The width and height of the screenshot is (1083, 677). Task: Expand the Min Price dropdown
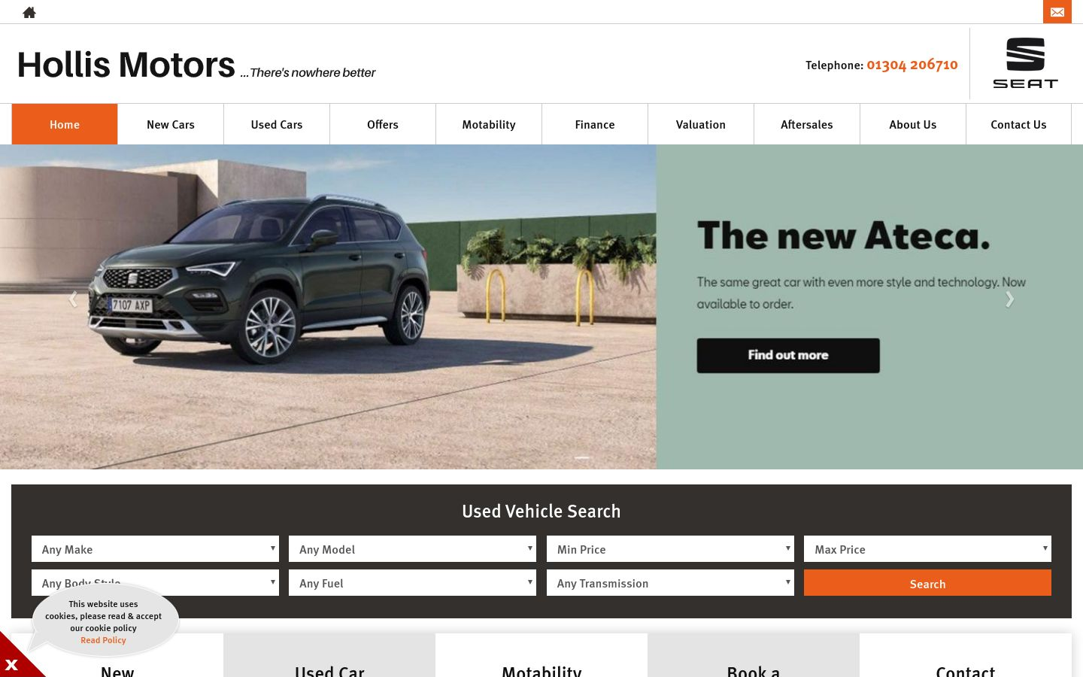[670, 549]
